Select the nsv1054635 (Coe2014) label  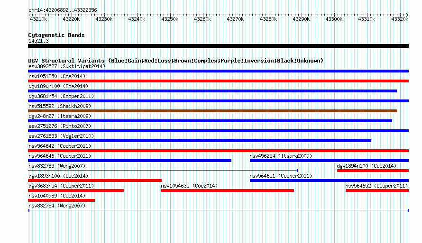coord(189,186)
